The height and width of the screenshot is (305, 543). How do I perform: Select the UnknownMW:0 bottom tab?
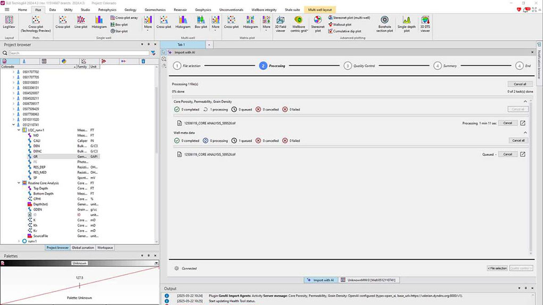[x=368, y=280]
